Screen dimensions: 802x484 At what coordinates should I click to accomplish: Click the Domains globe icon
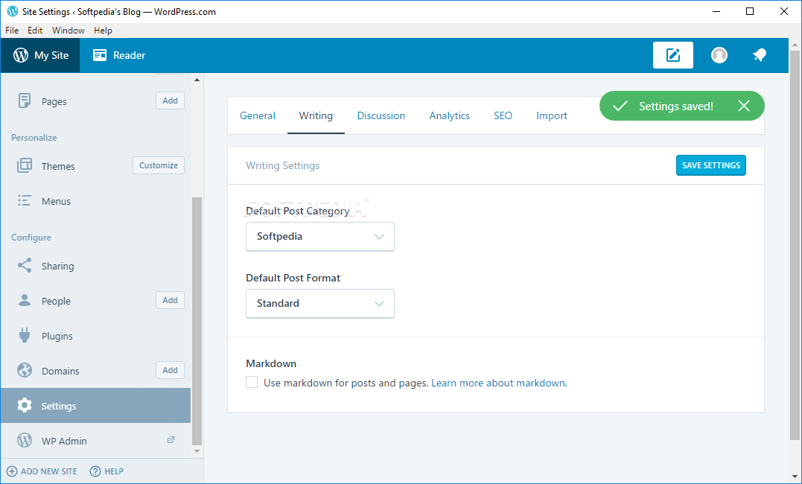(25, 371)
